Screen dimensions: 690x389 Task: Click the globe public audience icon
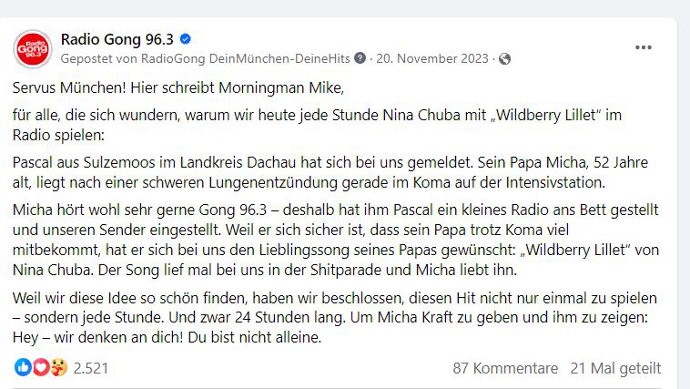[504, 58]
